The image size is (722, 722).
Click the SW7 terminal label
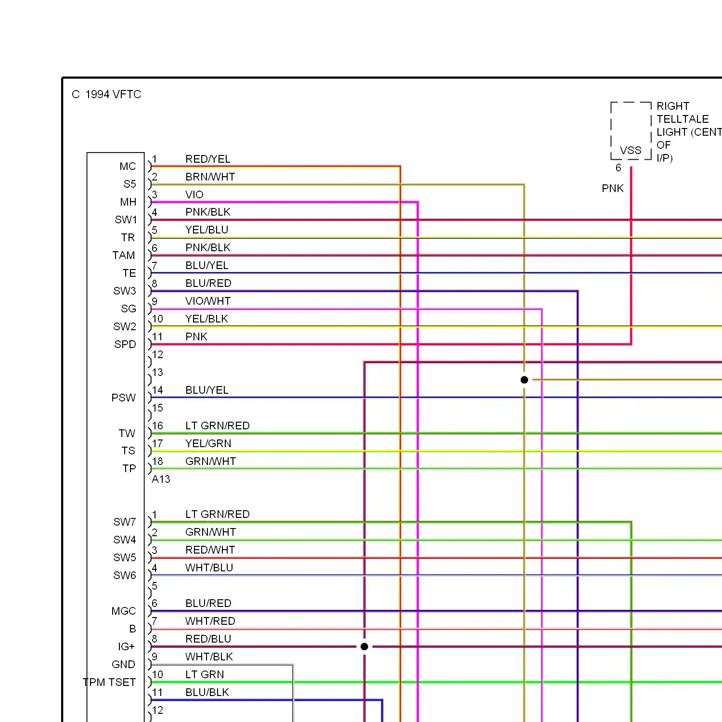(x=125, y=522)
